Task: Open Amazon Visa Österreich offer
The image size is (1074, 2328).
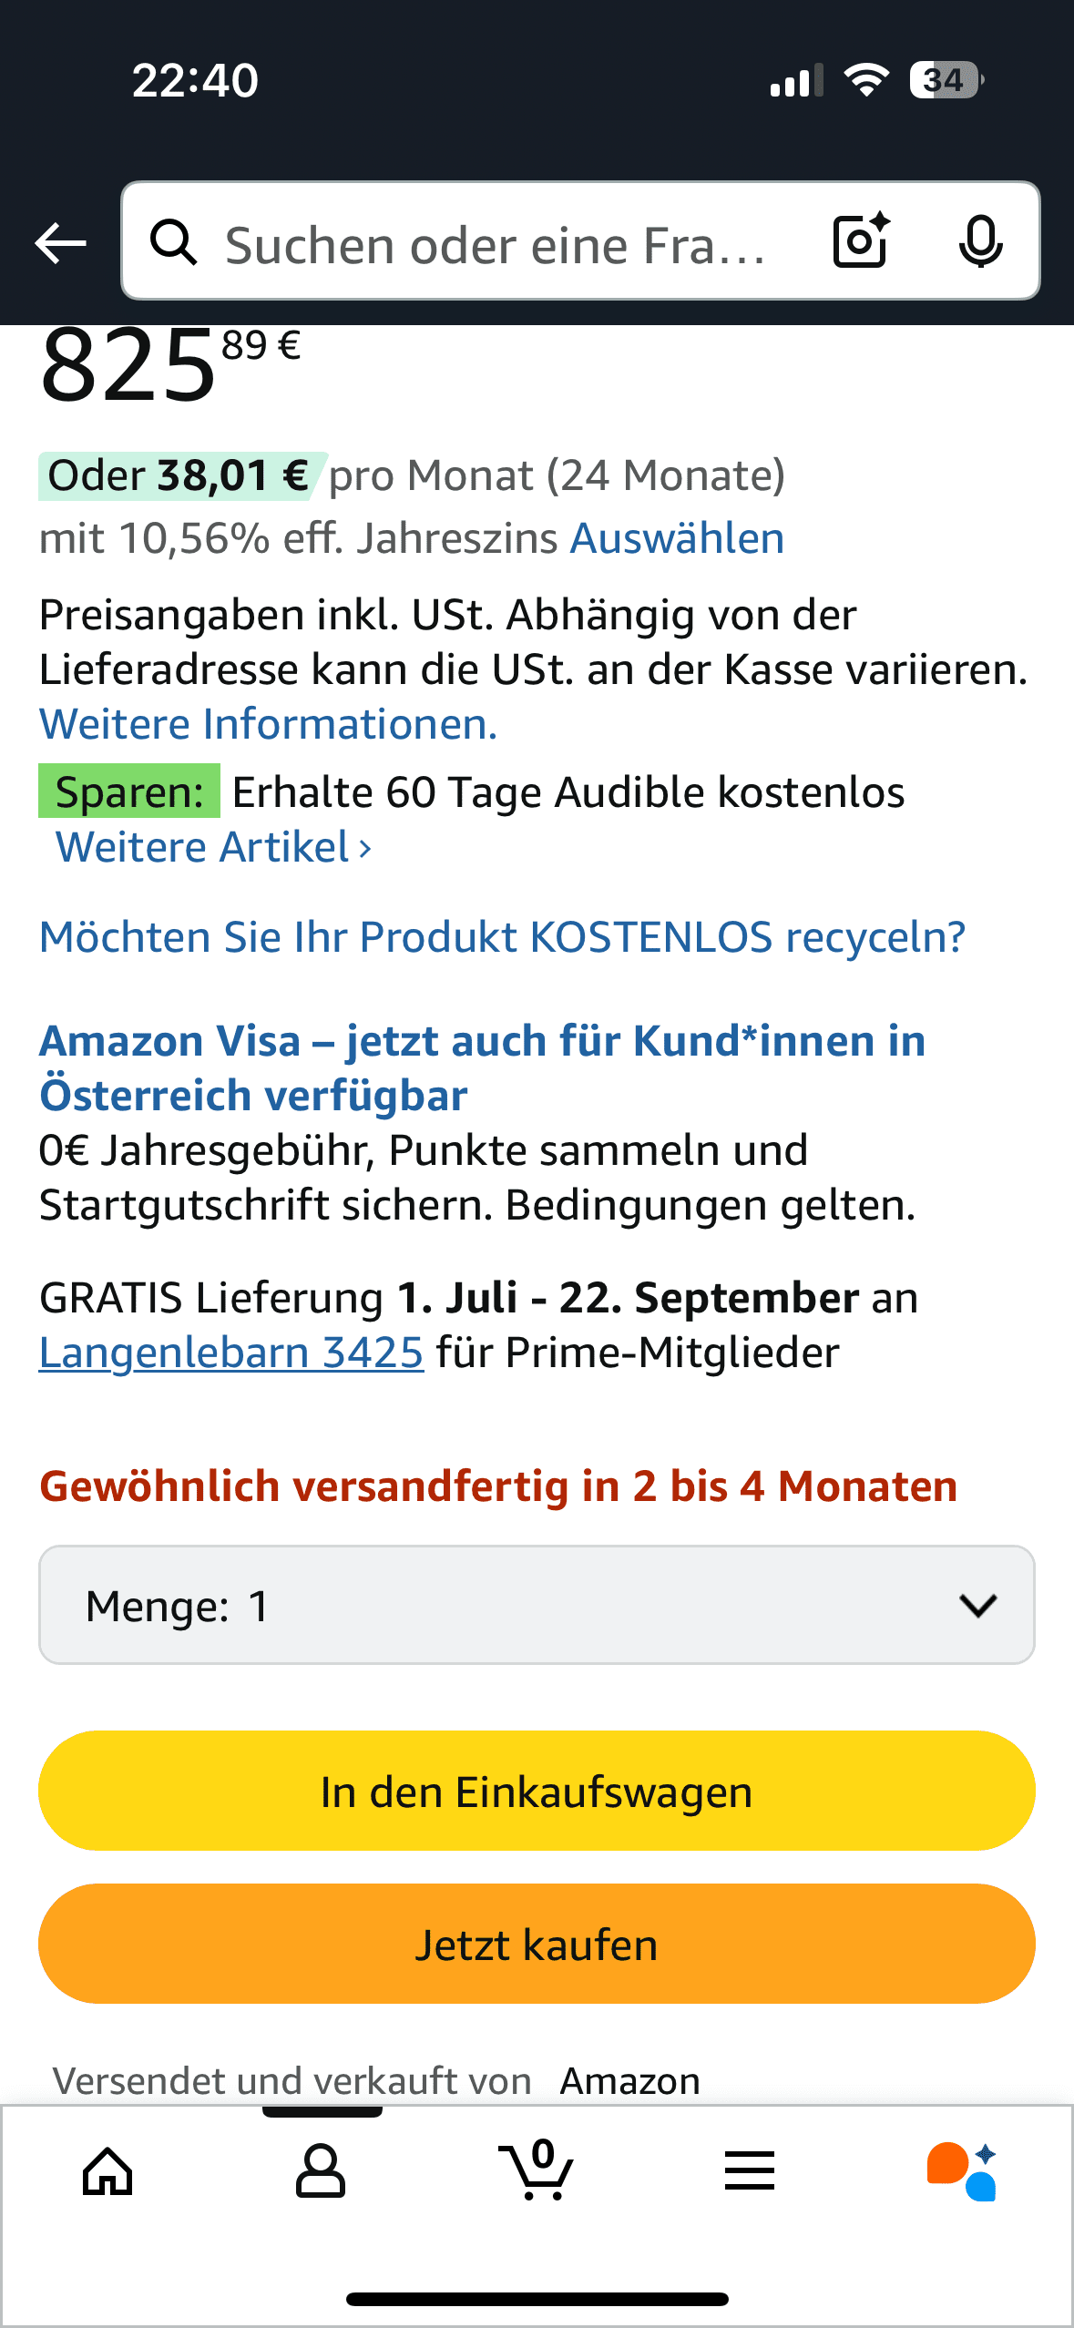Action: click(x=482, y=1067)
